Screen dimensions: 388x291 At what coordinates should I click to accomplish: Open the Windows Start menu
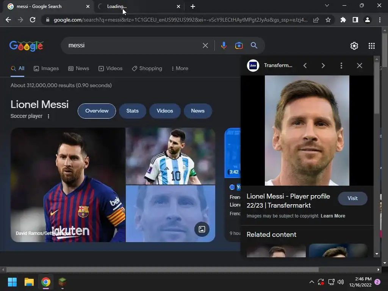[x=12, y=282]
